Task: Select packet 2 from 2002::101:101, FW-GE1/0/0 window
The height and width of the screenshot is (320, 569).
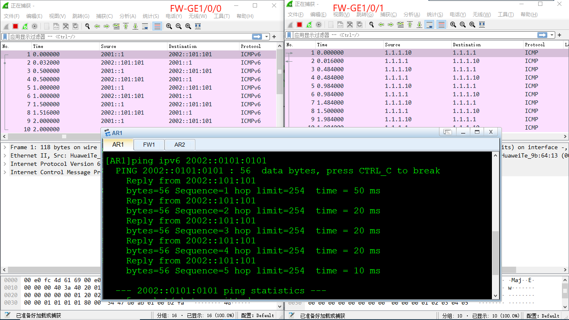Action: point(138,62)
